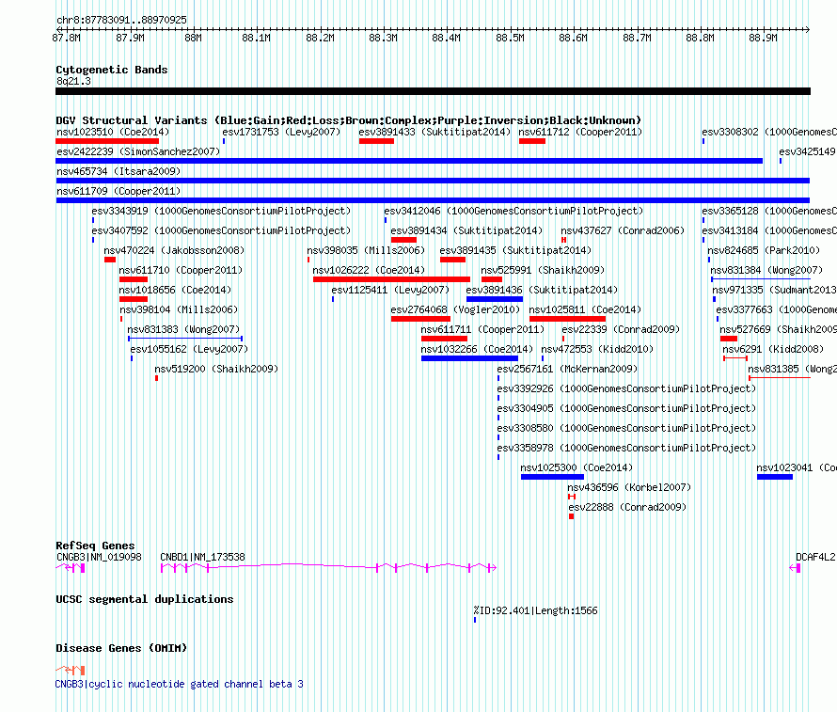Screen dimensions: 837x712
Task: Click the UCSC segmental duplications track title
Action: (145, 599)
